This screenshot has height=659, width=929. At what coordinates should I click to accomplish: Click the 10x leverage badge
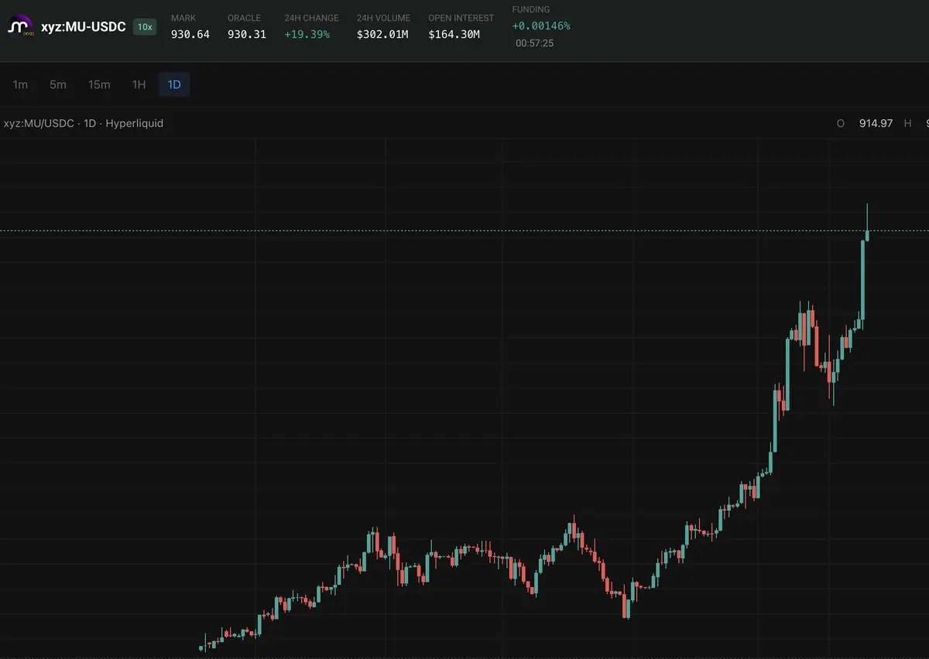pos(145,27)
